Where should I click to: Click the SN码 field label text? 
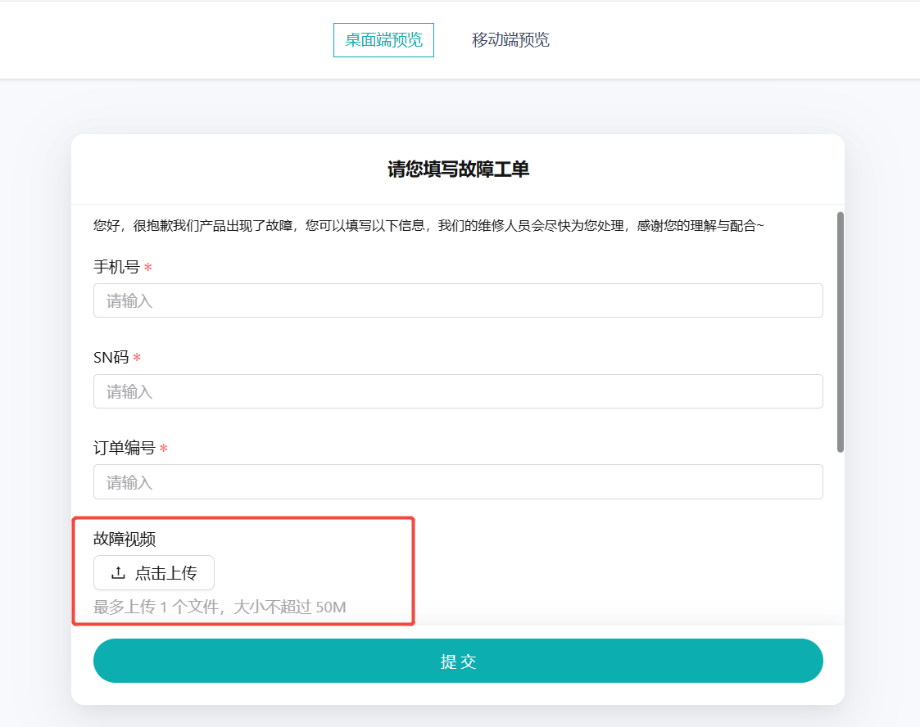click(x=109, y=357)
